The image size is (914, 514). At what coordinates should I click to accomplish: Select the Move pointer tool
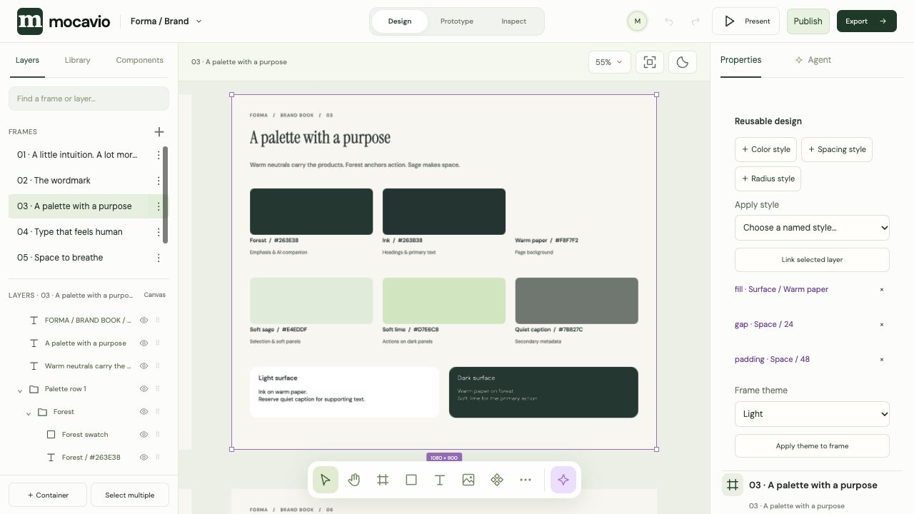[x=326, y=480]
